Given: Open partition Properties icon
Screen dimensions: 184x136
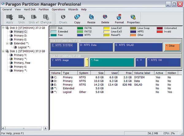Looking at the screenshot, I should coord(133,17).
